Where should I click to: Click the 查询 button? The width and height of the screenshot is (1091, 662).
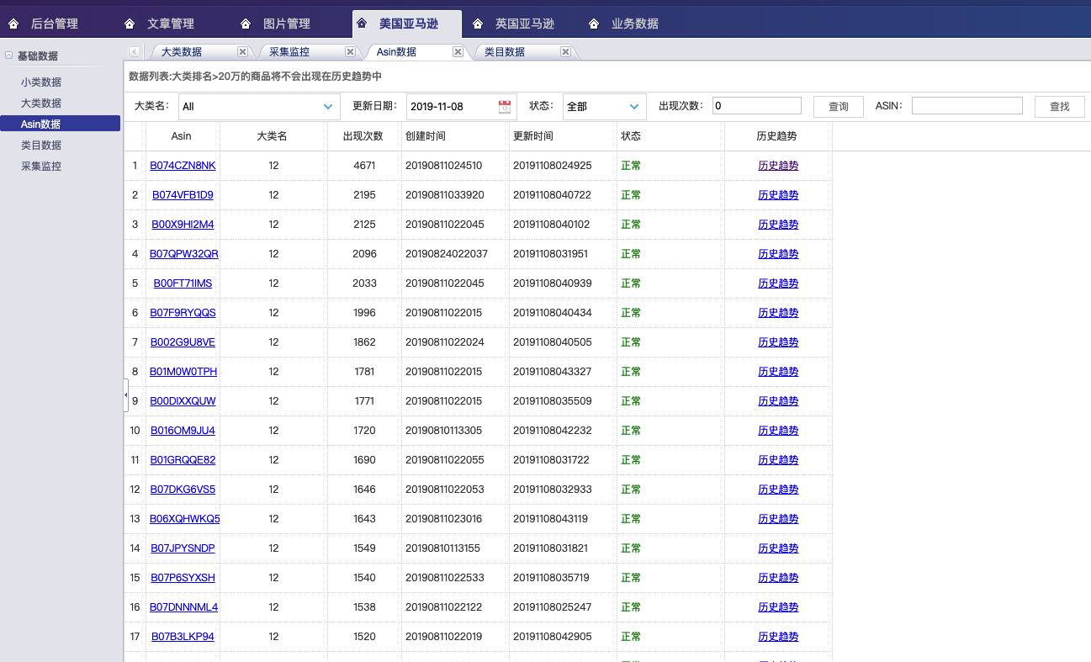point(839,107)
